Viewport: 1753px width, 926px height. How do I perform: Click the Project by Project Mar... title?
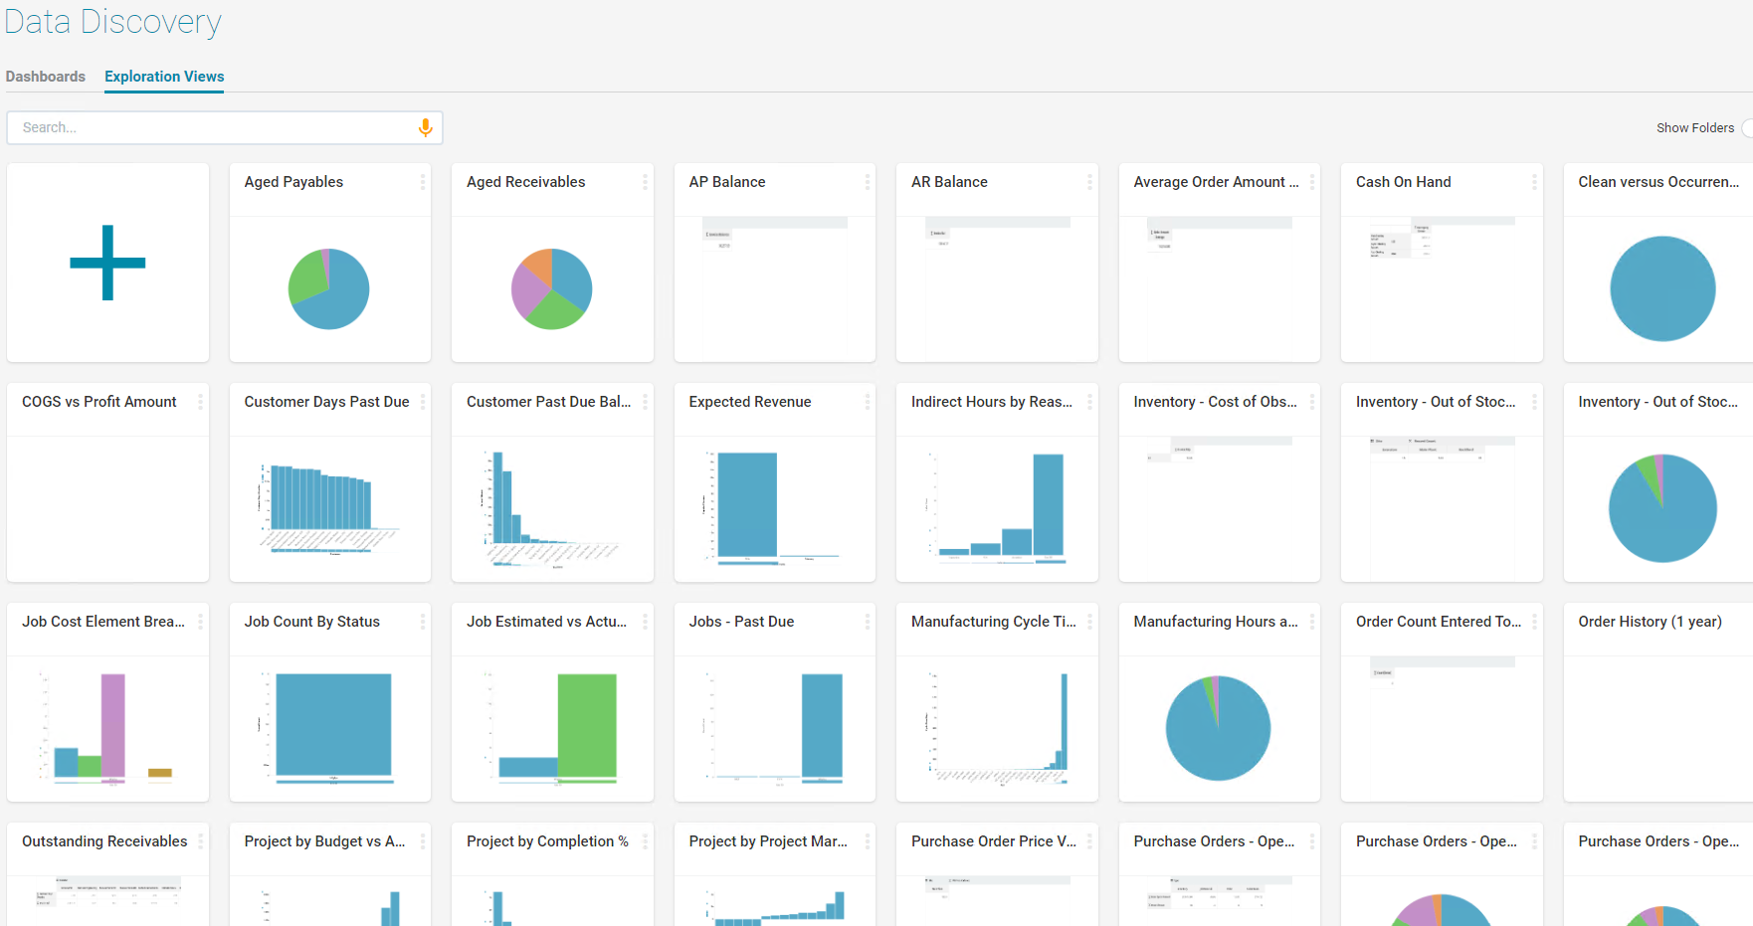[x=768, y=841]
